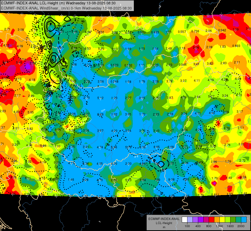This screenshot has height=231, width=251.
Task: Click the shear value 7.08
Action: click(x=74, y=65)
